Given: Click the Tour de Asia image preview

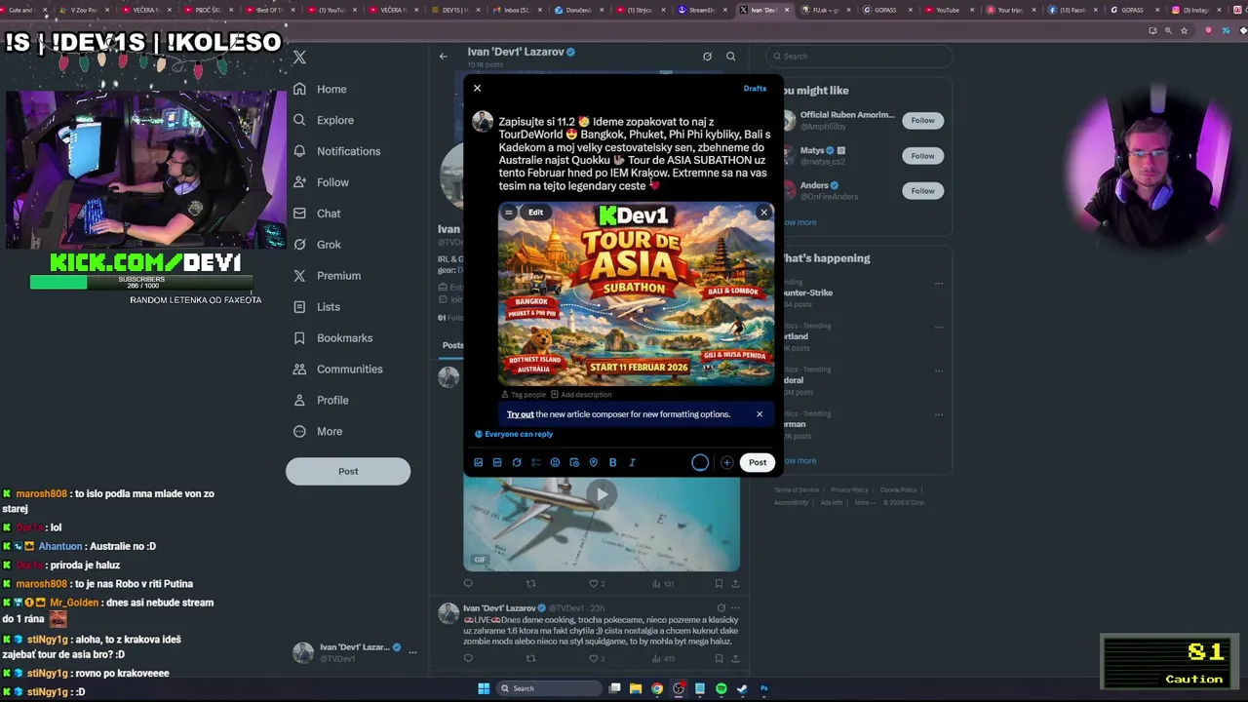Looking at the screenshot, I should click(x=637, y=294).
